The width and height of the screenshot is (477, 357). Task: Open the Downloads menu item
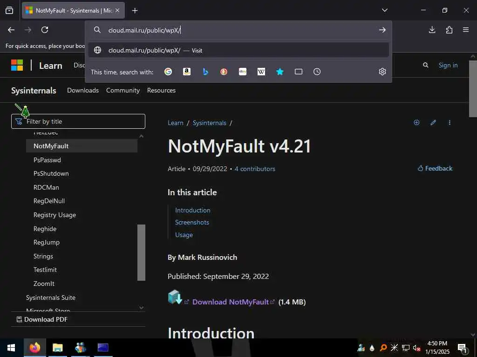click(x=83, y=90)
